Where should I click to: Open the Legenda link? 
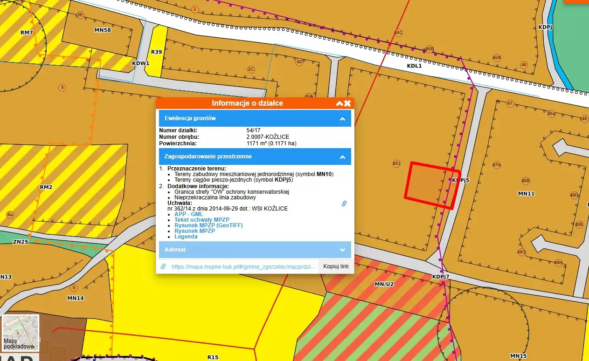click(x=186, y=237)
